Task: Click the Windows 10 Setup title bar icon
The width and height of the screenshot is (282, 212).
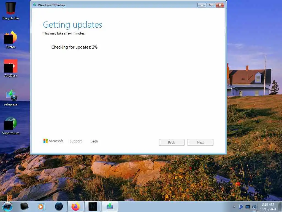Action: [34, 5]
